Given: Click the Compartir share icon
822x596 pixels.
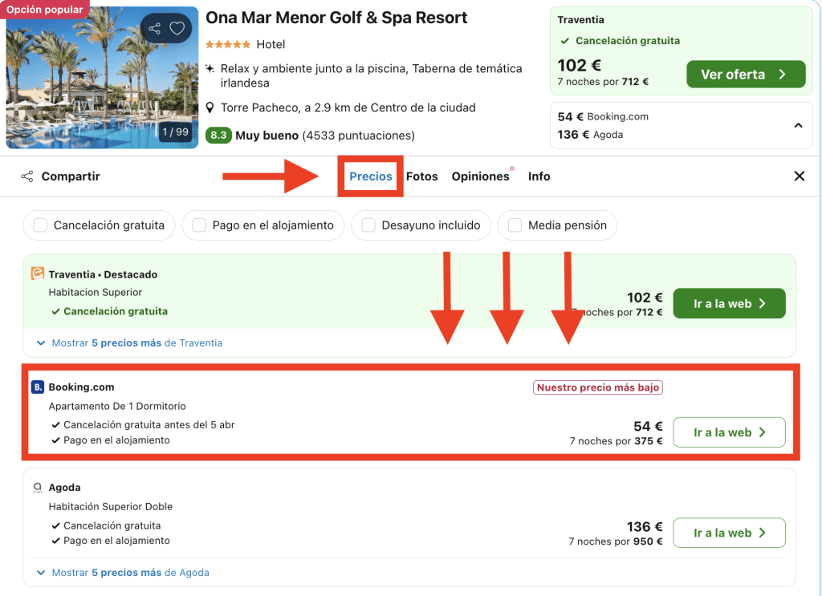Looking at the screenshot, I should pos(27,176).
